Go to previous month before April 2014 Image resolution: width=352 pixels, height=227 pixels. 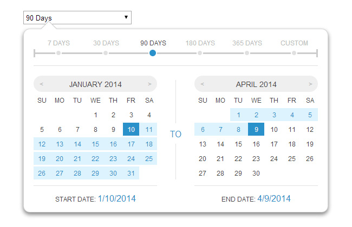203,84
